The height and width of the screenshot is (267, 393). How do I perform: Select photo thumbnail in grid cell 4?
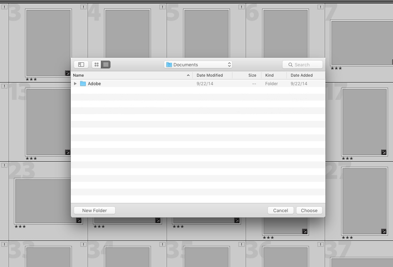click(127, 34)
